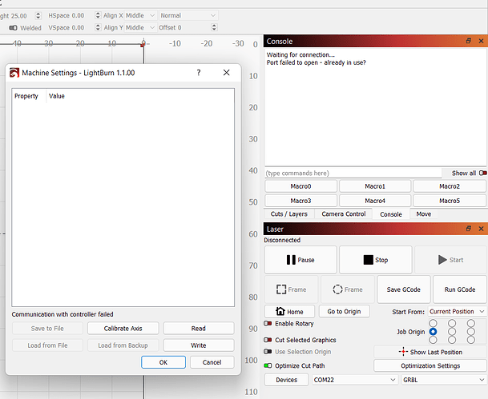The height and width of the screenshot is (399, 488).
Task: Toggle the Show all switch in Console
Action: click(x=483, y=173)
